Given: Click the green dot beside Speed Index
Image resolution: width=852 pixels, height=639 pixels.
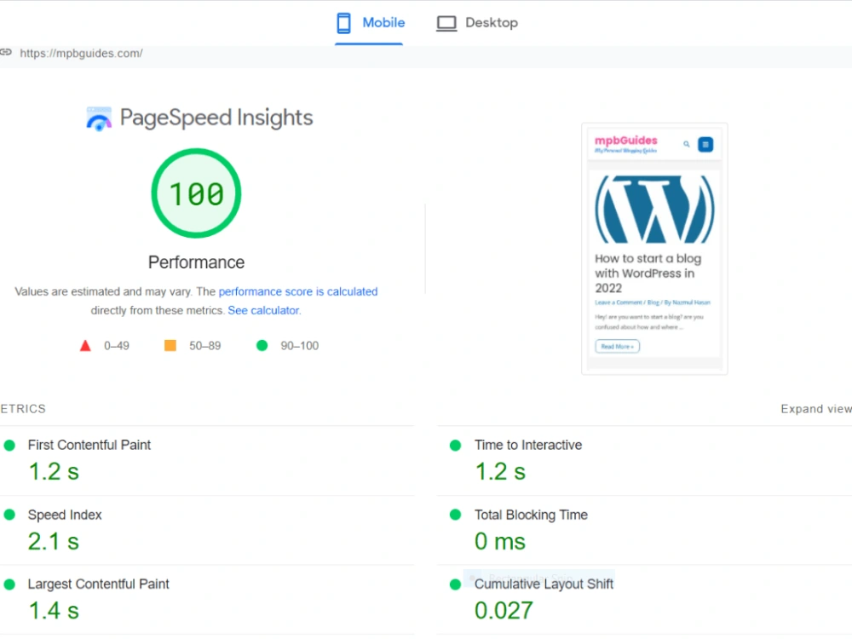Looking at the screenshot, I should (9, 515).
